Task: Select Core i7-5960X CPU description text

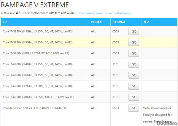Action: point(36,53)
